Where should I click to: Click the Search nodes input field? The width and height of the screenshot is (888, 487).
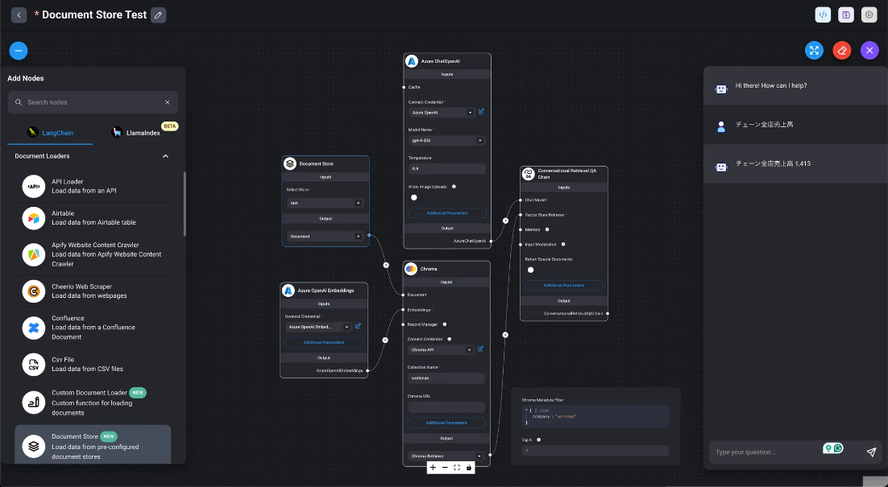93,102
